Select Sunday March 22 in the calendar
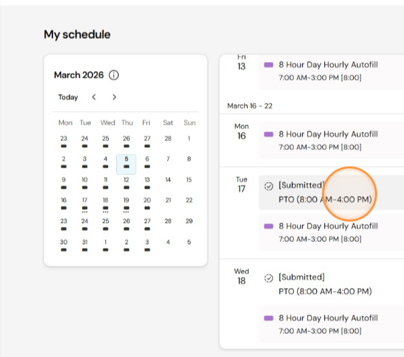Screen dimensions: 404x357 click(x=189, y=200)
